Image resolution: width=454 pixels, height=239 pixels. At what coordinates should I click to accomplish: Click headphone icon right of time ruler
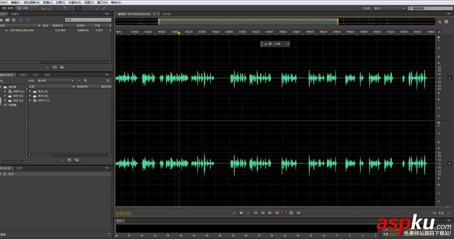[x=439, y=32]
